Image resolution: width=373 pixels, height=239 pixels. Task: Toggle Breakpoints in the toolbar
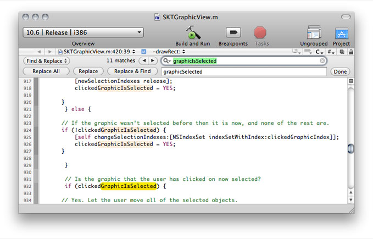click(233, 32)
